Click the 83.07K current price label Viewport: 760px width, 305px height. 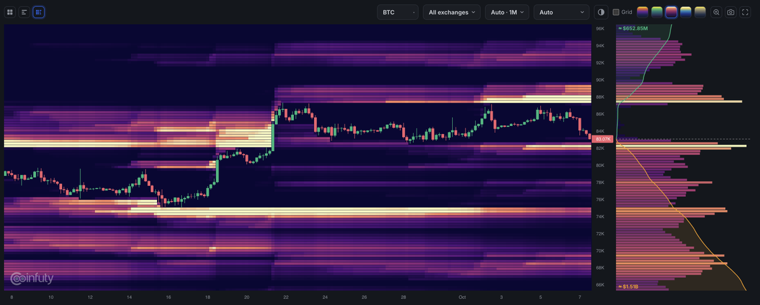pyautogui.click(x=603, y=139)
